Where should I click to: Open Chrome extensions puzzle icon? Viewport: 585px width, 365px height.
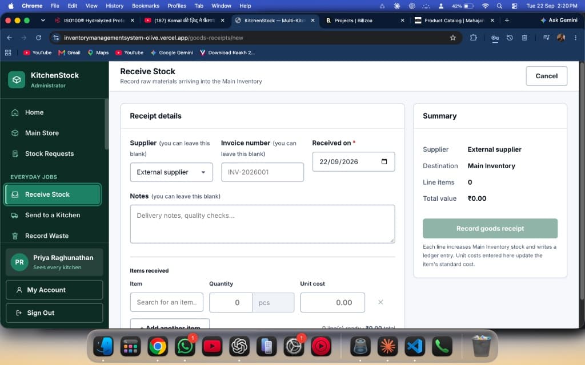point(474,38)
